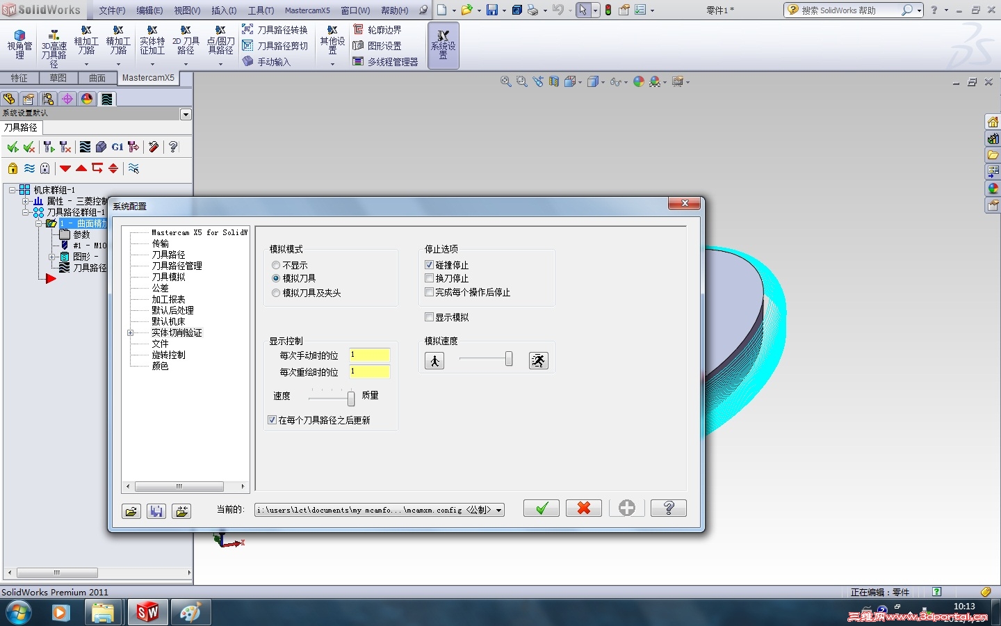
Task: Click the toggle toolpath display wave icon
Action: [x=29, y=168]
